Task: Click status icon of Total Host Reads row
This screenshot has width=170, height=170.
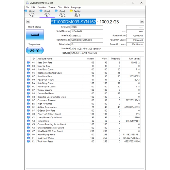Action: (x=28, y=141)
